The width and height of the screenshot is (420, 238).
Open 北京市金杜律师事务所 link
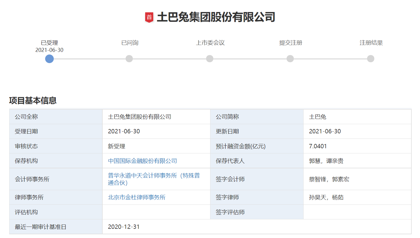pos(137,197)
